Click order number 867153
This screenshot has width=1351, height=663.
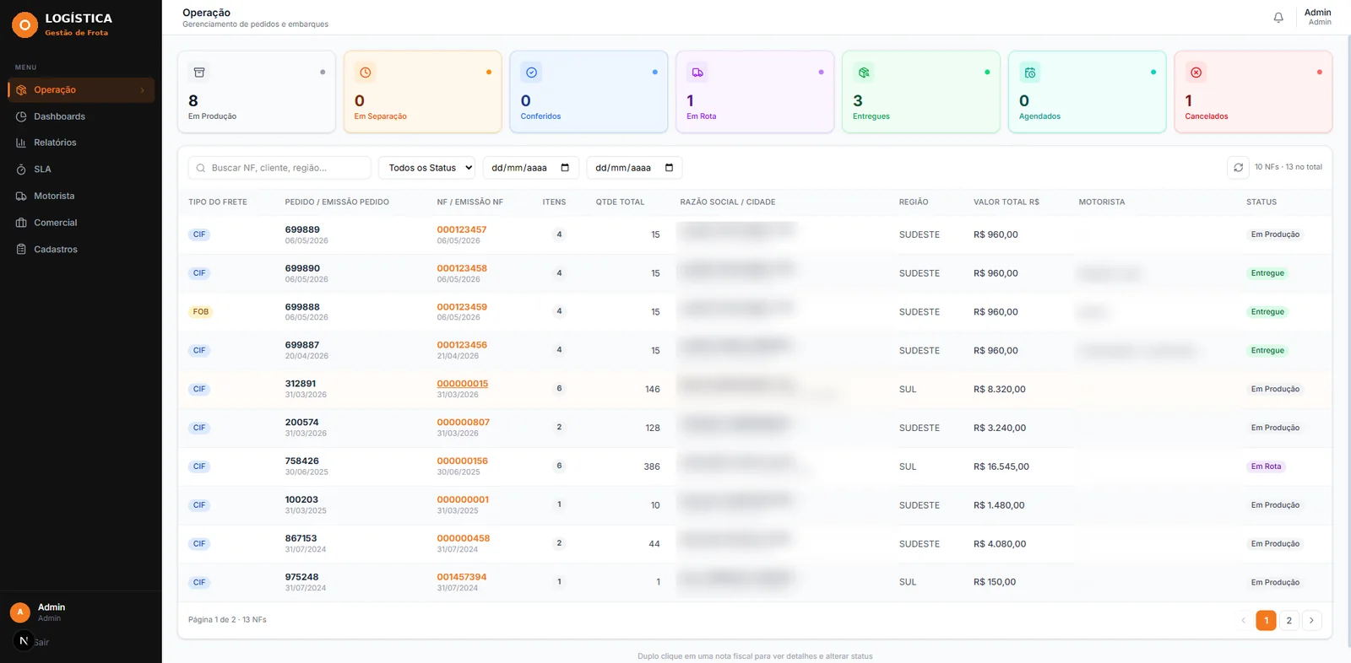click(301, 538)
